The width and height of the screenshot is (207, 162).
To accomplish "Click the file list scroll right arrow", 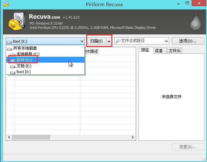I will pos(133,137).
